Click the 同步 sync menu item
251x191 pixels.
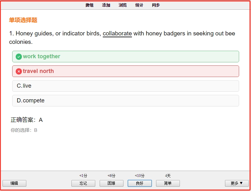click(156, 5)
